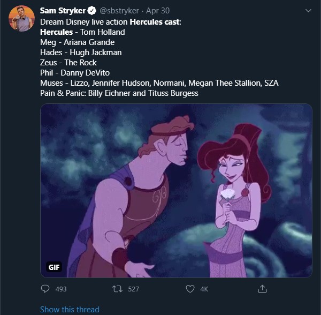This screenshot has height=315, width=321.
Task: Click the 4K likes count
Action: (204, 289)
